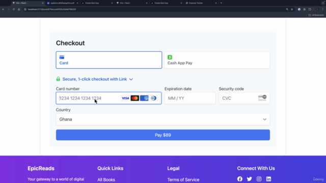Switch to the PDF document browser tab
The height and width of the screenshot is (183, 326).
(62, 3)
